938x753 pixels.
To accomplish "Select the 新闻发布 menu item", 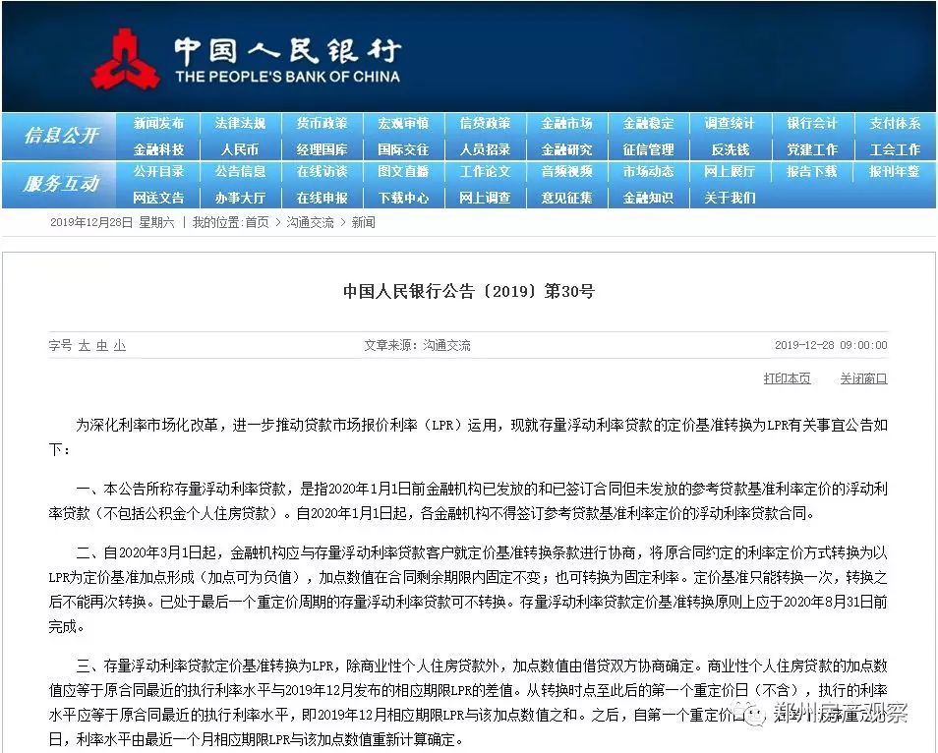I will [x=158, y=123].
